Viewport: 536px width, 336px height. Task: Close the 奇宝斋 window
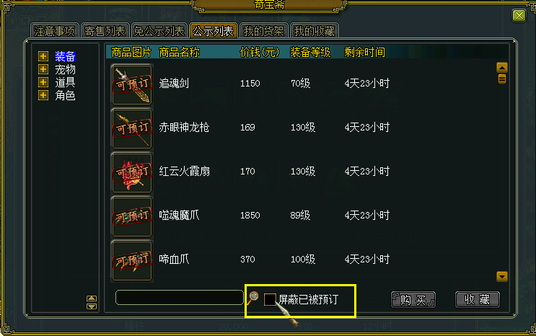click(x=519, y=16)
